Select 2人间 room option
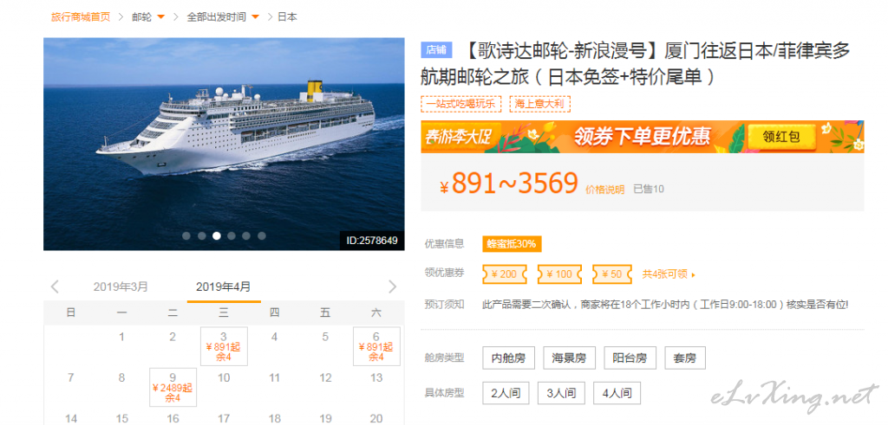This screenshot has width=888, height=425. (x=506, y=393)
